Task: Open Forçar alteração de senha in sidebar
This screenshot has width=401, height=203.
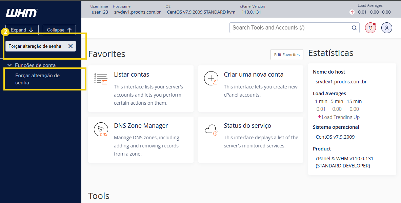Action: (37, 79)
